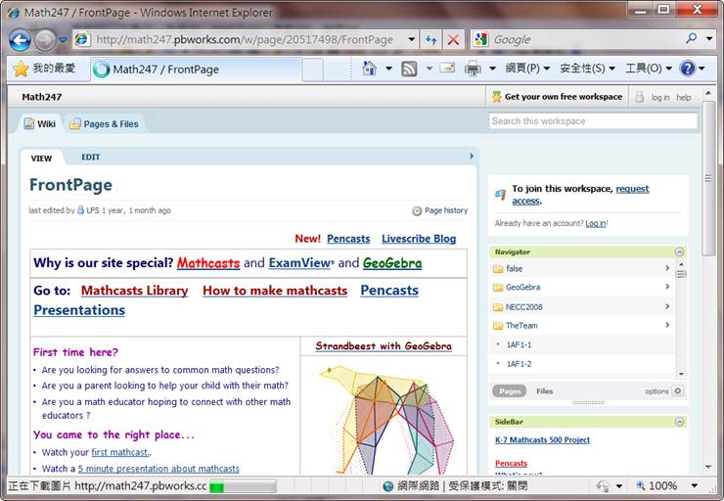Open the 1AF1-2 page in Navigator

coord(519,364)
